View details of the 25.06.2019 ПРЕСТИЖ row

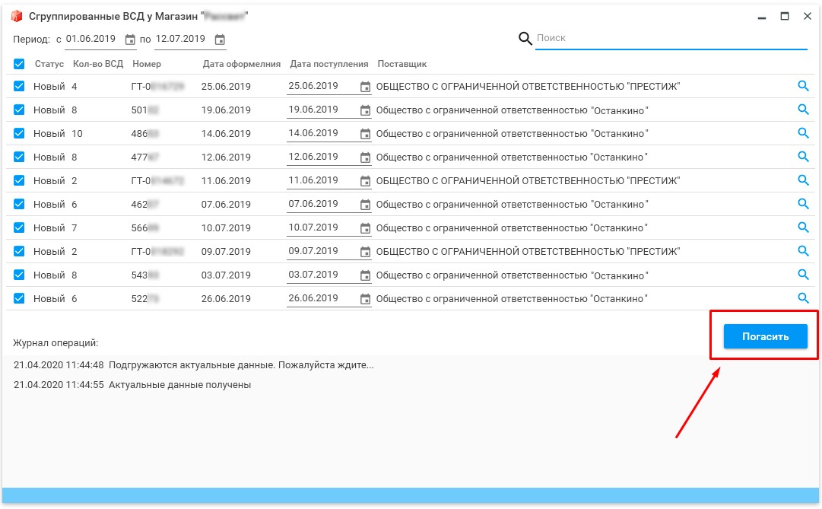803,85
